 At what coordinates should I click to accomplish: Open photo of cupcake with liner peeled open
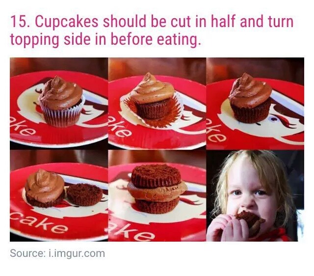pyautogui.click(x=157, y=104)
